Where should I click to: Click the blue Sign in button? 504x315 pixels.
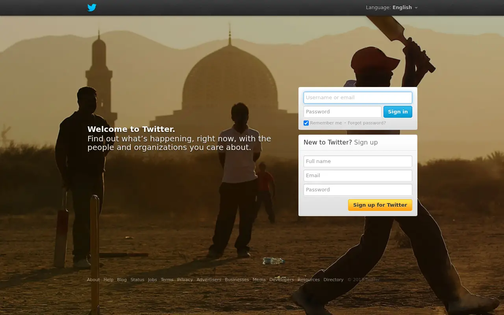click(398, 112)
